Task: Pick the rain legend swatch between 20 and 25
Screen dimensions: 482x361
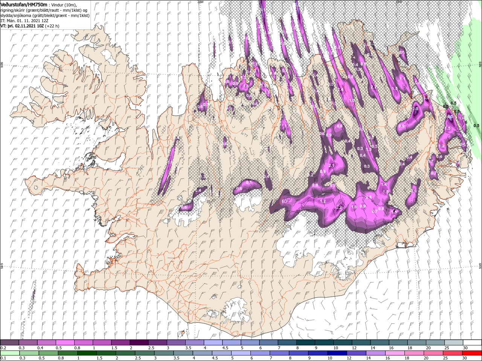Action: click(433, 353)
